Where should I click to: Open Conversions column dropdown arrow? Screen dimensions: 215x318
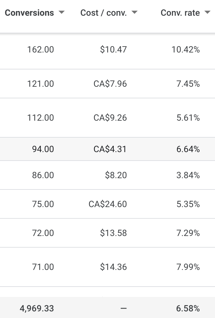click(x=62, y=12)
